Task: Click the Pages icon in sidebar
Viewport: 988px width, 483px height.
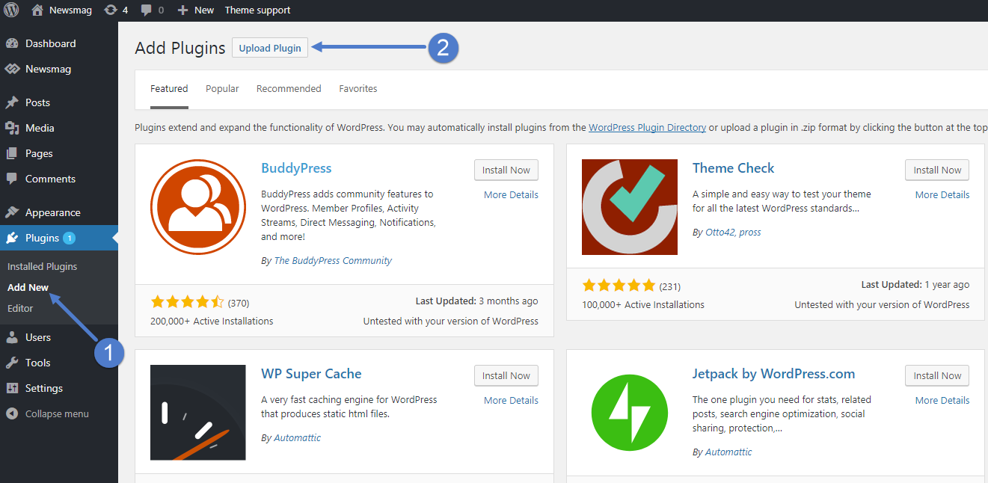Action: pos(12,153)
